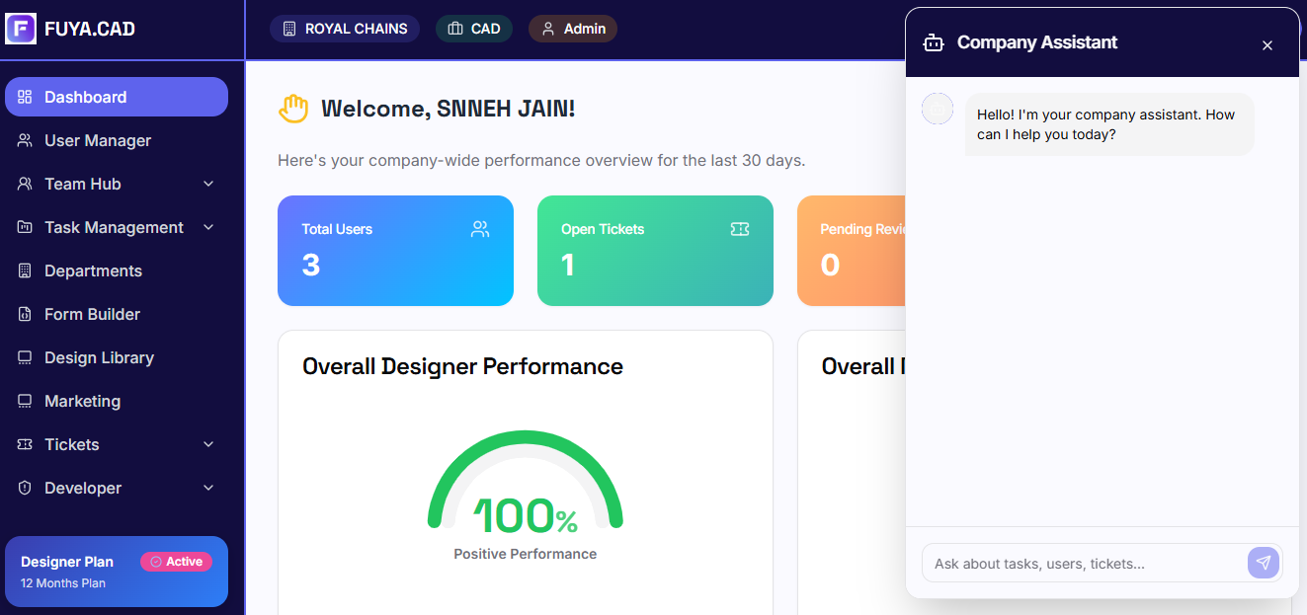Image resolution: width=1307 pixels, height=615 pixels.
Task: Click the assistant avatar beside greeting message
Action: click(937, 109)
